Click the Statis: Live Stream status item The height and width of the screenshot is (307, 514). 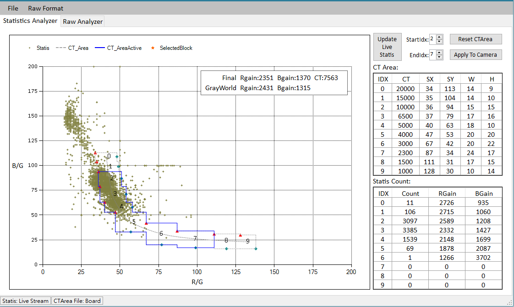25,301
